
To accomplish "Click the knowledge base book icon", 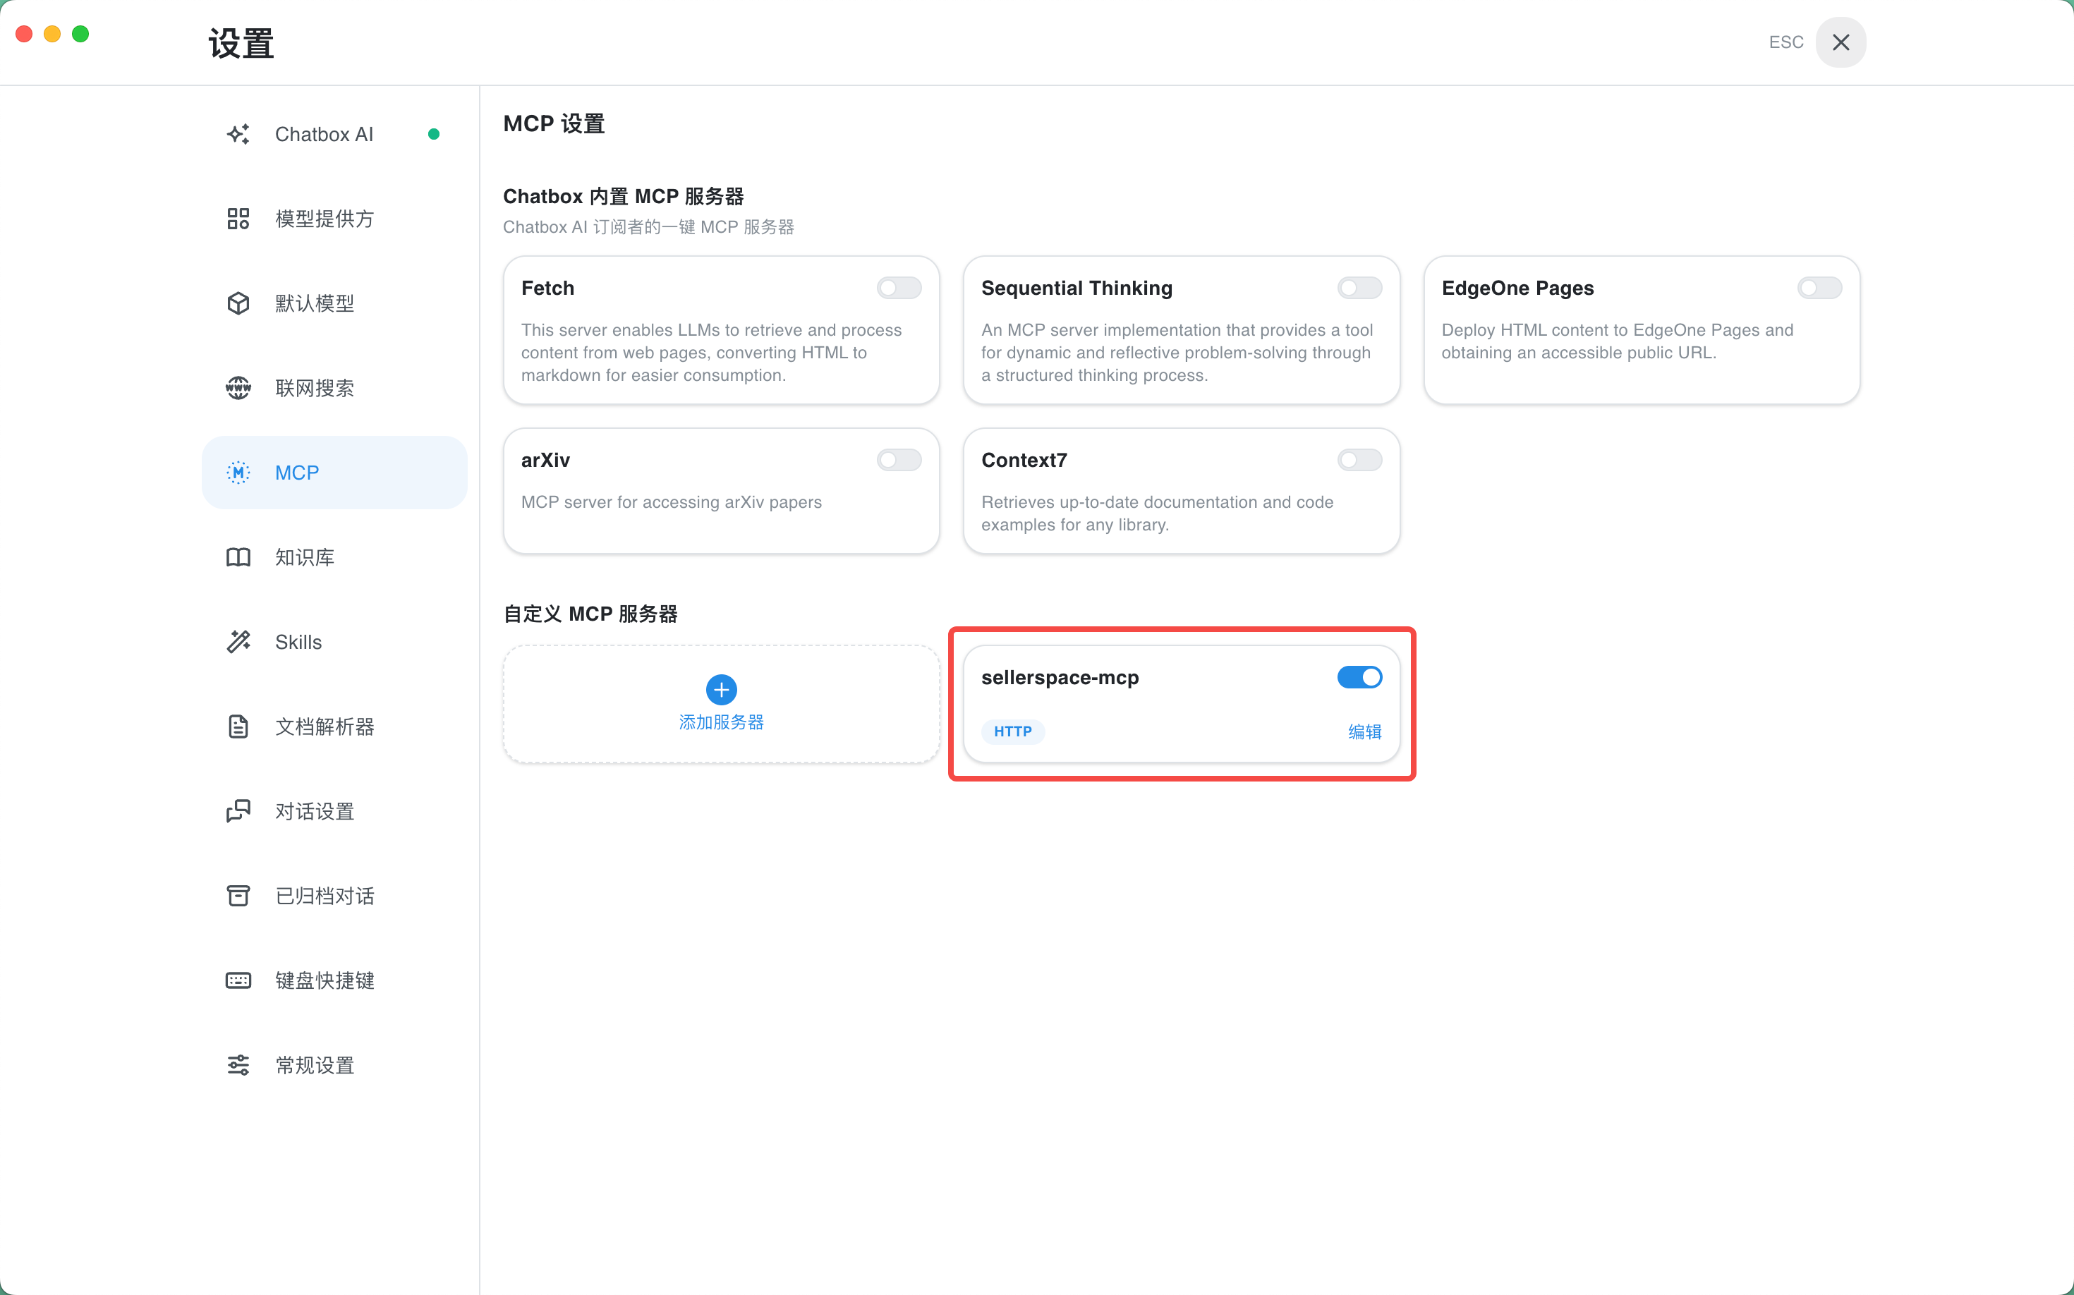I will (238, 557).
